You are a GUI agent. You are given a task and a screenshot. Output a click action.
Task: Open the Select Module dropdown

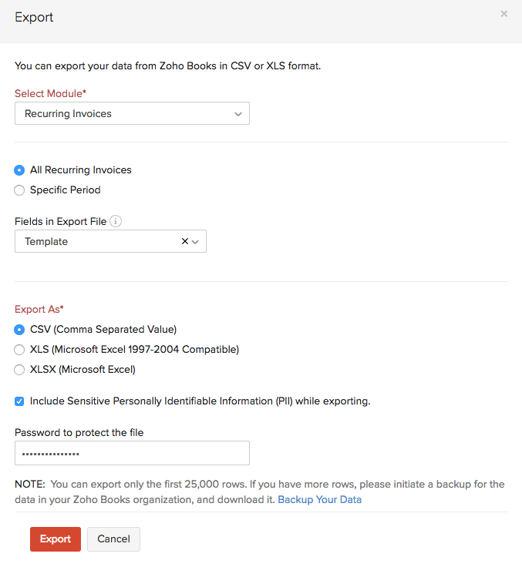pos(131,113)
